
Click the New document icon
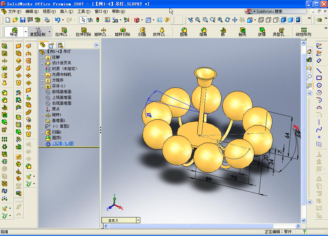point(8,20)
